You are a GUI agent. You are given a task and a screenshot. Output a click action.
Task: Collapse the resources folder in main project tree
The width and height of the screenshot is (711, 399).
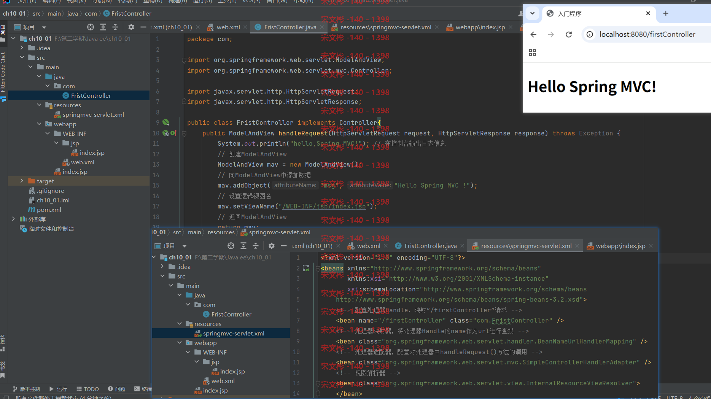tap(39, 105)
